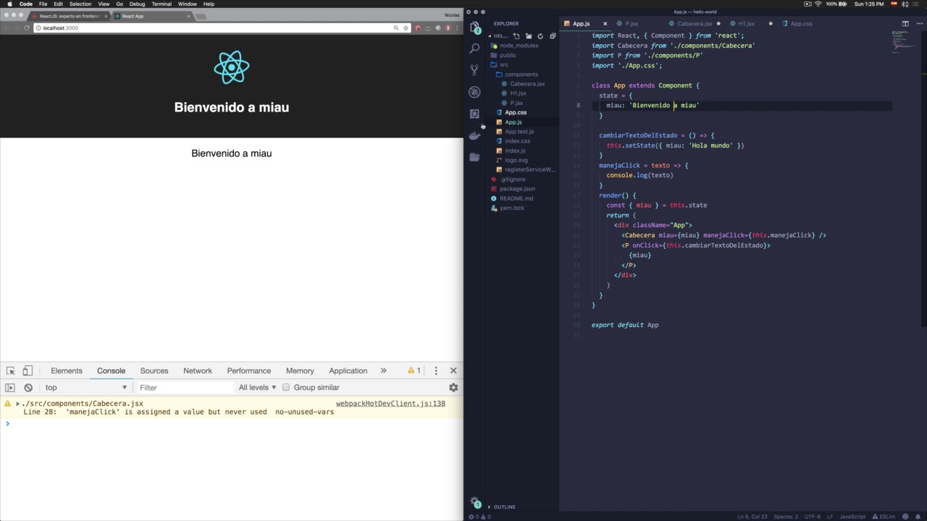Open the Manage gear in VS Code
Screen dimensions: 927x521
click(x=475, y=501)
